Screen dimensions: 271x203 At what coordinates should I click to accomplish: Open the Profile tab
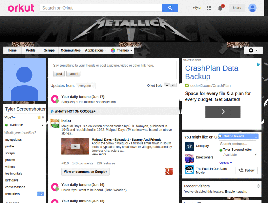31,50
